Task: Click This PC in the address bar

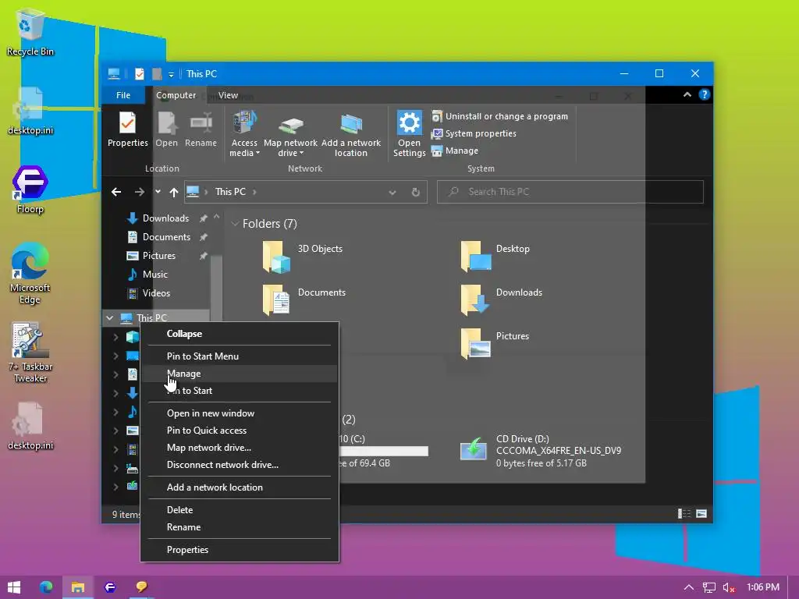Action: tap(230, 192)
